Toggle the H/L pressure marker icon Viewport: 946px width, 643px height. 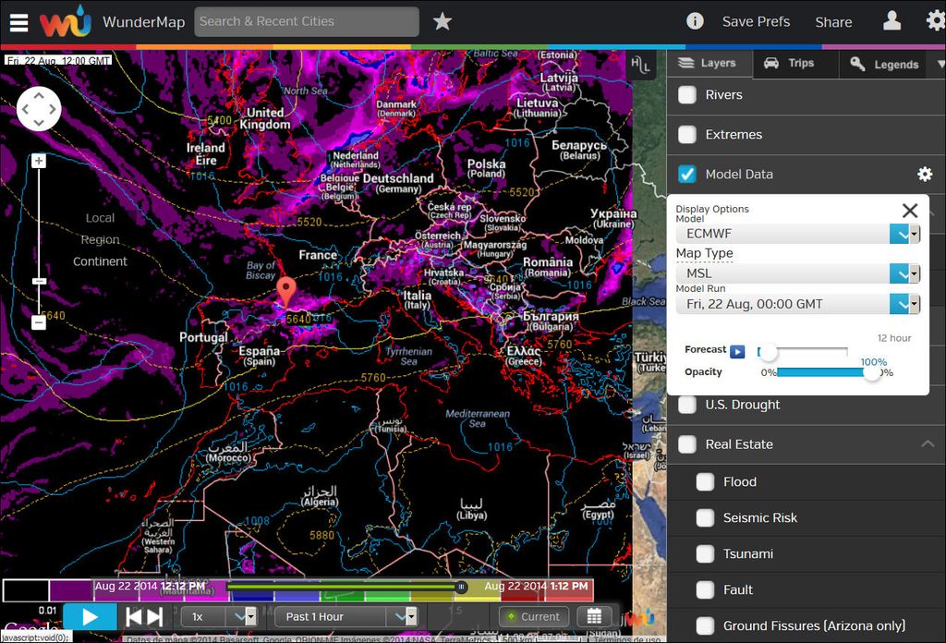(x=640, y=65)
